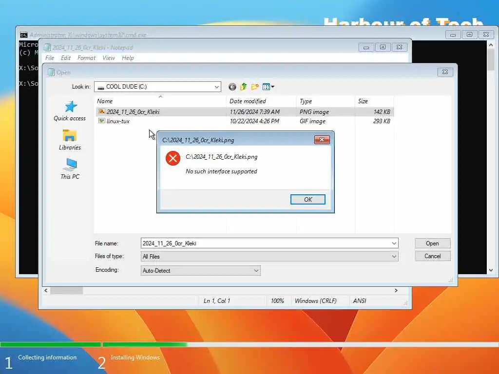Click the cmd.exe title bar icon
Viewport: 499px width, 374px height.
coord(23,35)
